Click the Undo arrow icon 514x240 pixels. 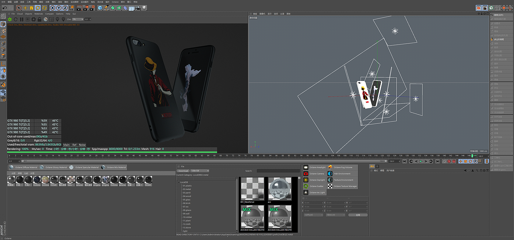tap(5, 8)
